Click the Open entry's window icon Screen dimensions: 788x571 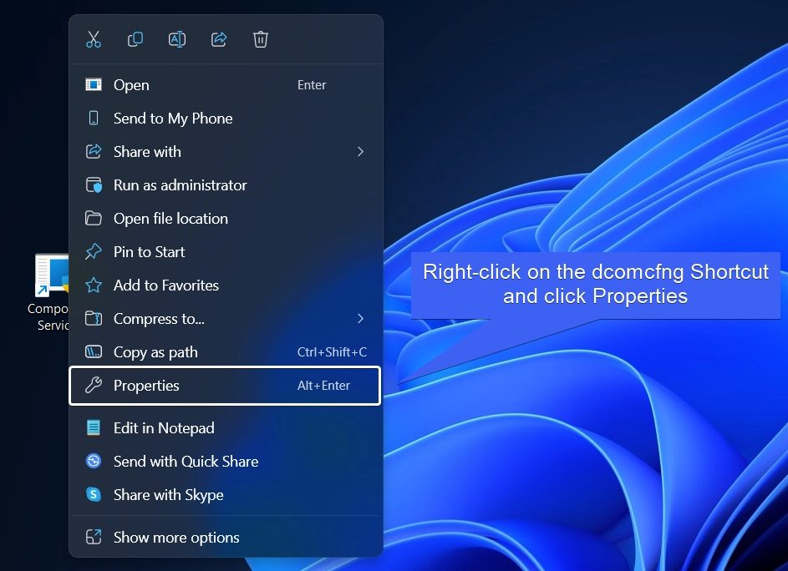(x=94, y=84)
